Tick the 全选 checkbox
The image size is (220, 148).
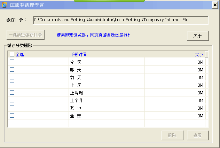click(x=12, y=54)
